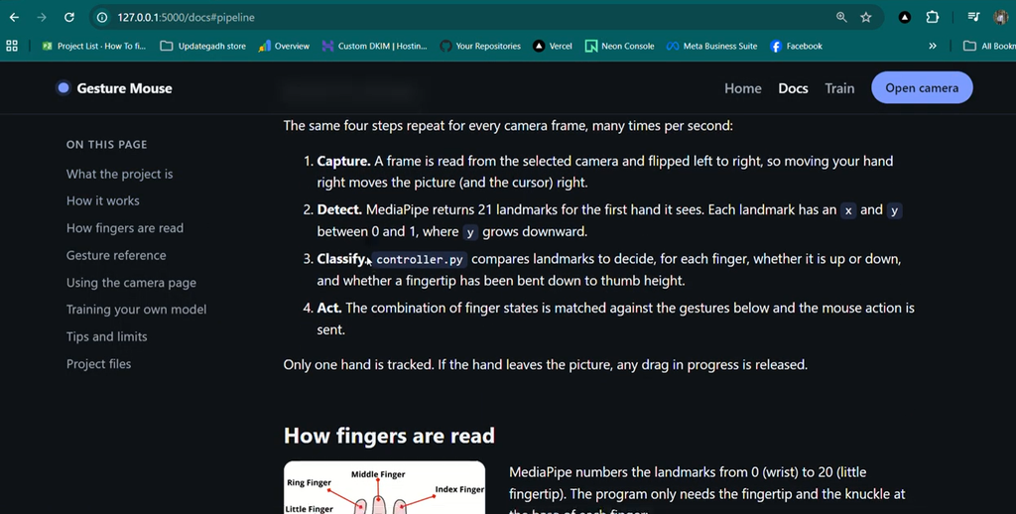Jump to Project files section
1016x514 pixels.
click(98, 364)
